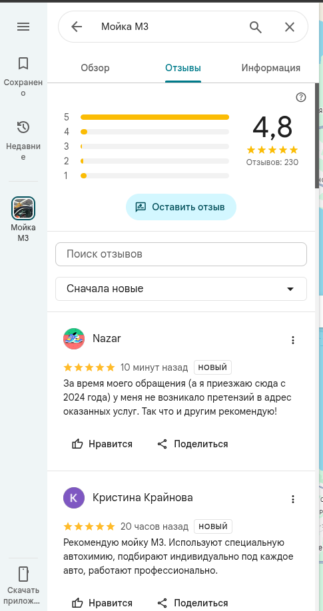
Task: Open Saved places bookmark icon
Action: point(23,63)
